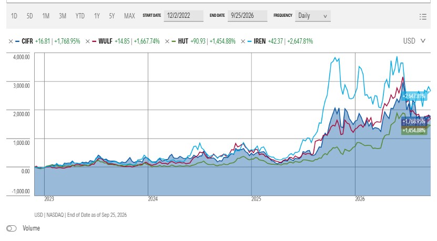Click the HUT green legend color dash
The height and width of the screenshot is (241, 437).
click(174, 41)
